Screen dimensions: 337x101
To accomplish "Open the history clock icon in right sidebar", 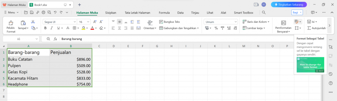I will click(330, 74).
